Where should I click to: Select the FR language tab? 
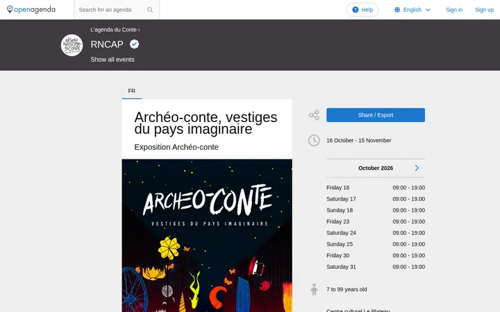click(x=132, y=91)
